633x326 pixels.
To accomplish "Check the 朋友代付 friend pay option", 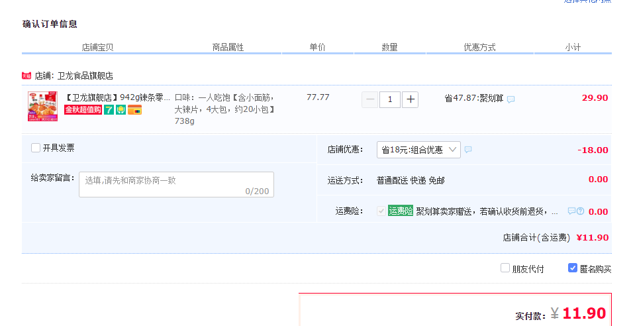I will (505, 268).
